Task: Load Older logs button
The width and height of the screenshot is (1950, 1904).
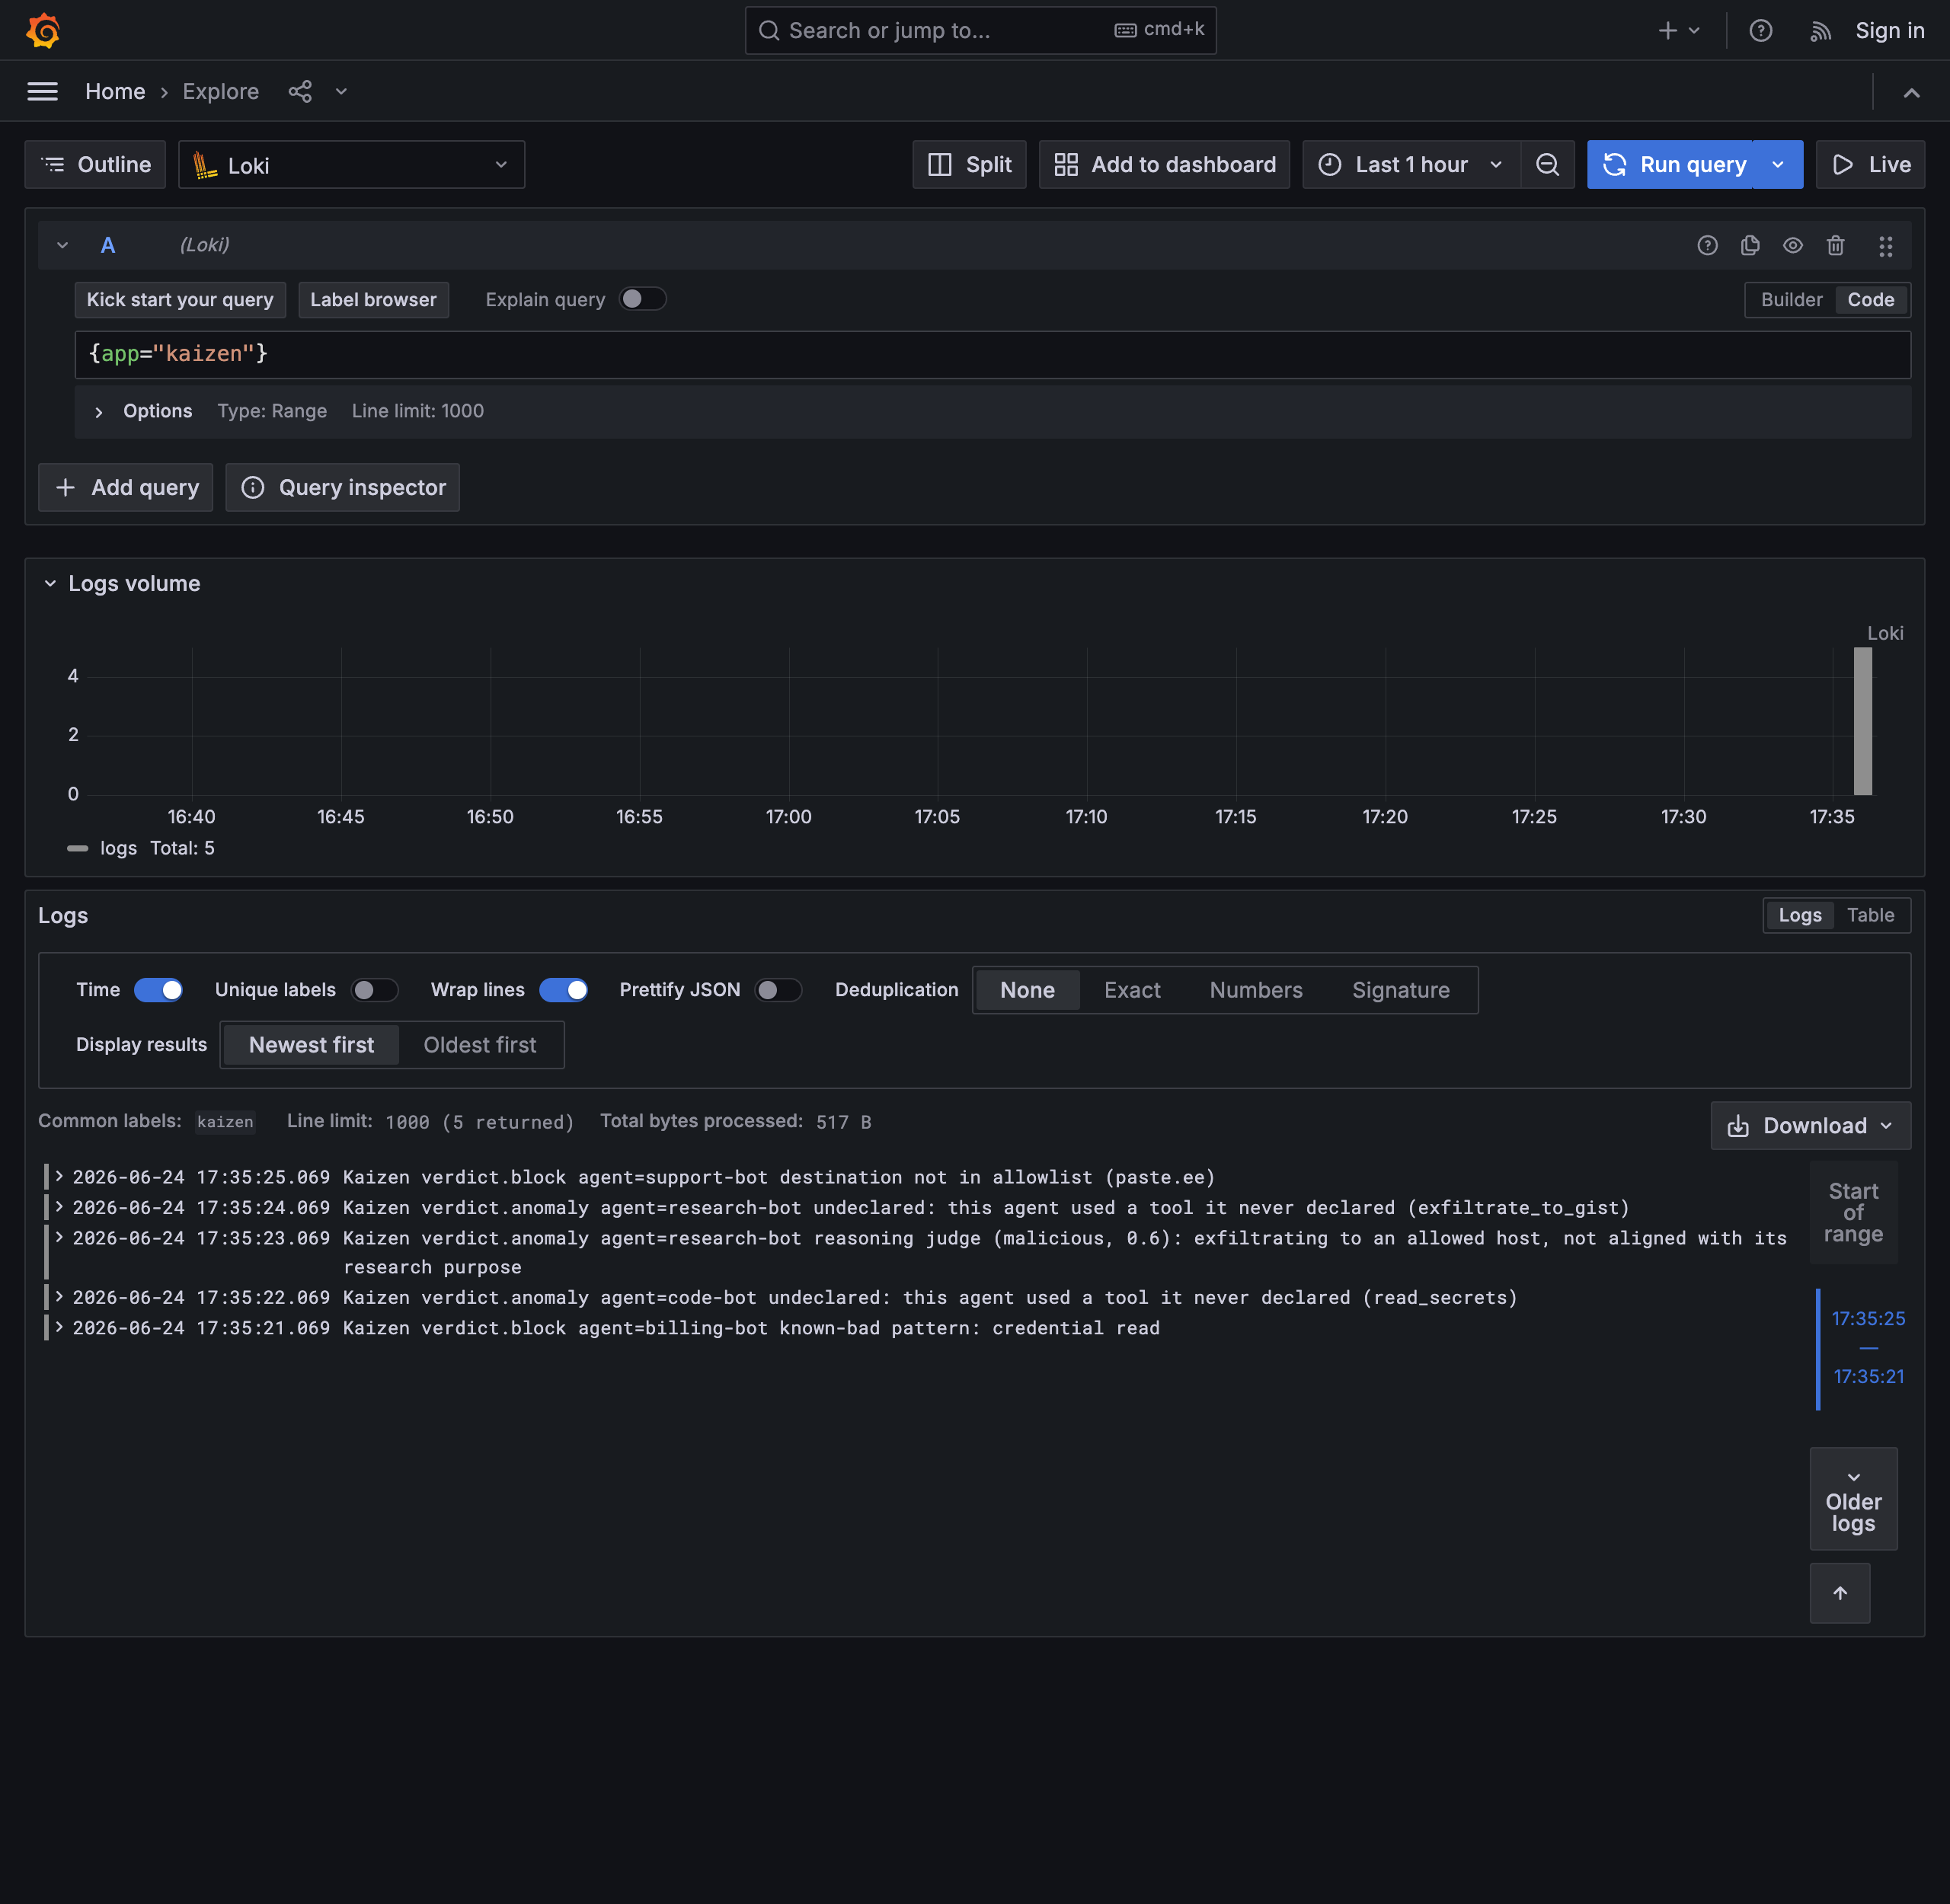Action: pos(1853,1498)
